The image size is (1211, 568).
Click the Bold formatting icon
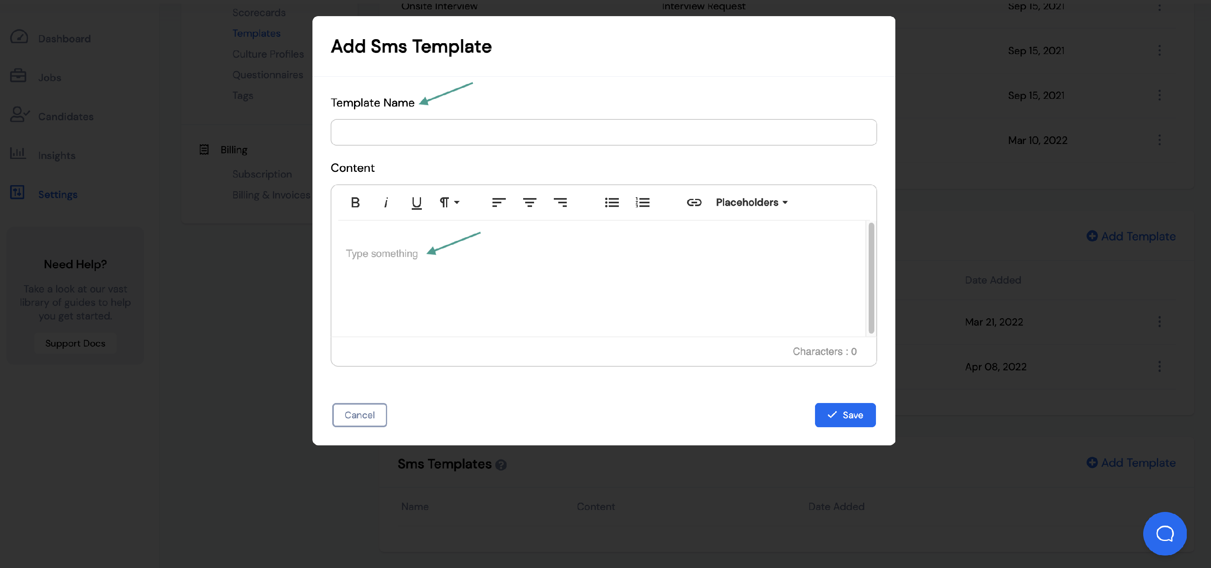point(355,201)
